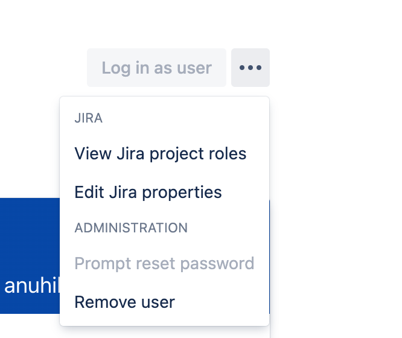
Task: Choose Edit Jira properties
Action: pos(164,192)
